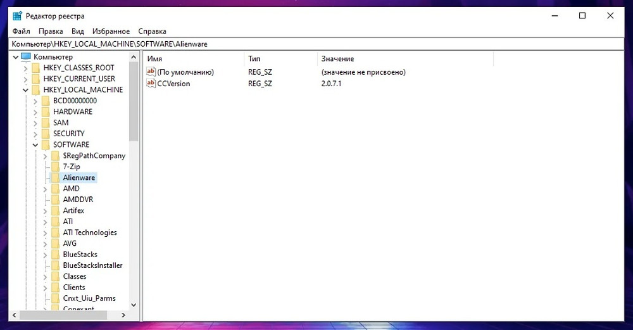This screenshot has height=330, width=633.
Task: Click the folder icon of BCD00000000
Action: point(46,101)
